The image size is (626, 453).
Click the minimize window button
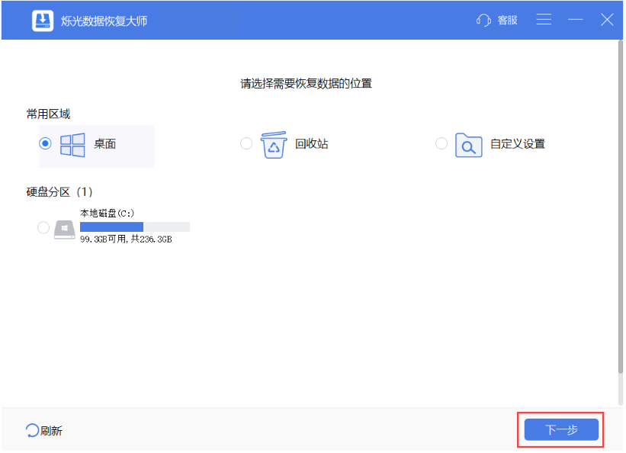click(x=576, y=19)
